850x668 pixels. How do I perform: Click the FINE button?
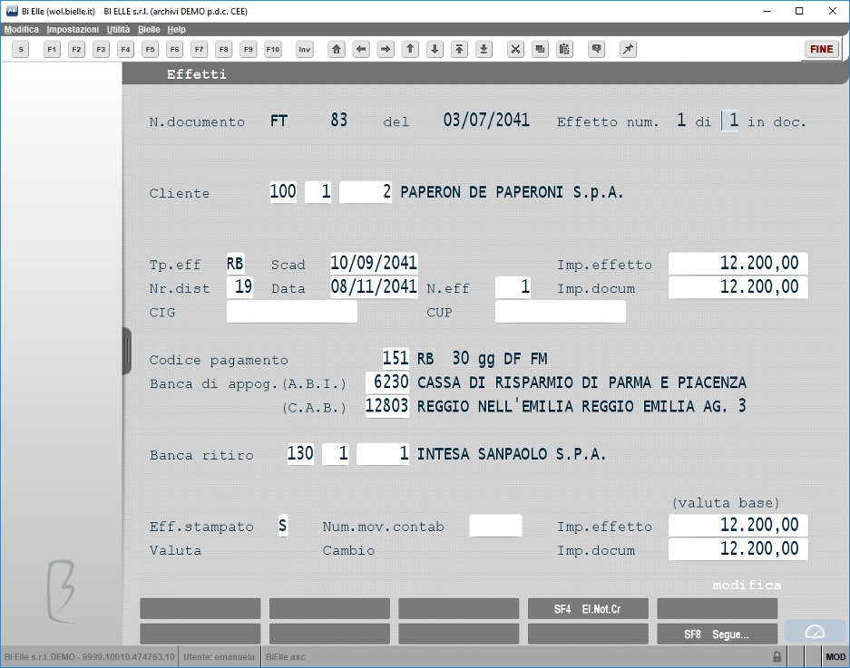[821, 49]
